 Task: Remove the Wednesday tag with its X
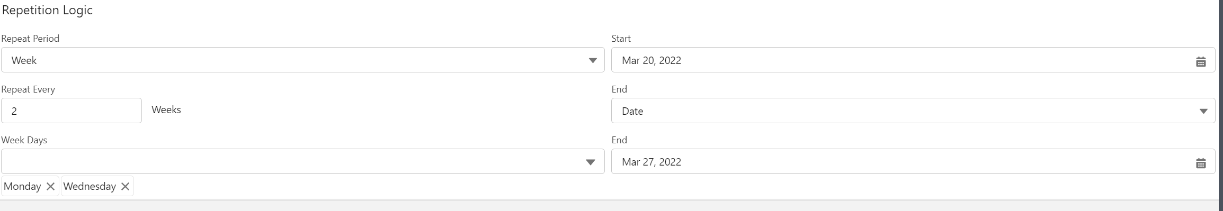point(125,186)
